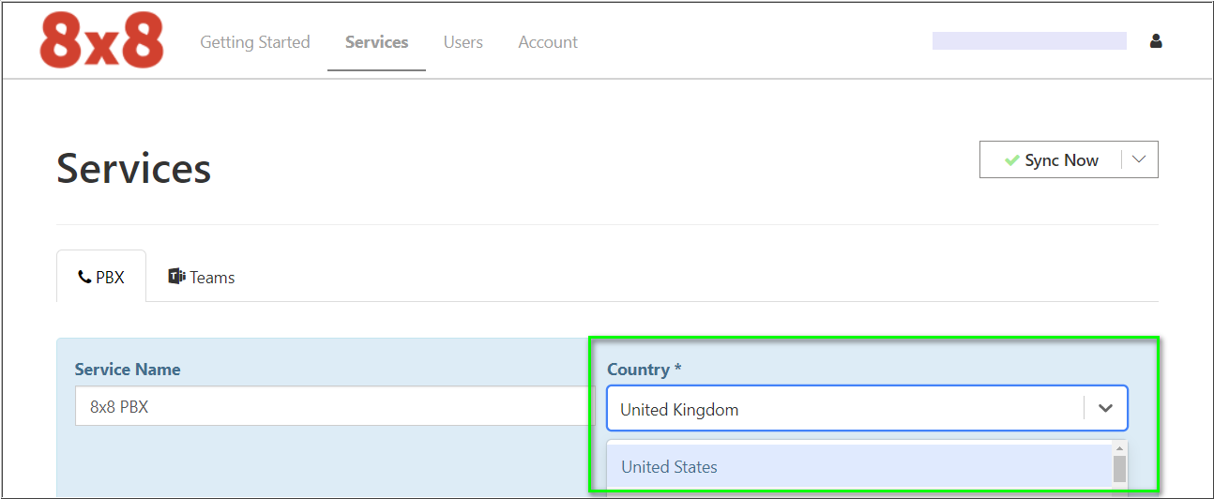The height and width of the screenshot is (499, 1214).
Task: Click the Sync Now button
Action: coord(1051,159)
